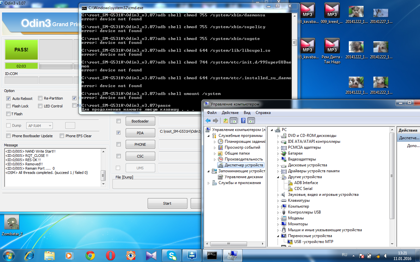The width and height of the screenshot is (420, 262).
Task: Open Skype from the taskbar
Action: 172,255
